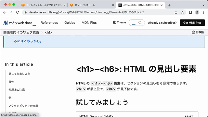The image size is (208, 117).
Task: Open a new tab with plus button
Action: tap(169, 5)
